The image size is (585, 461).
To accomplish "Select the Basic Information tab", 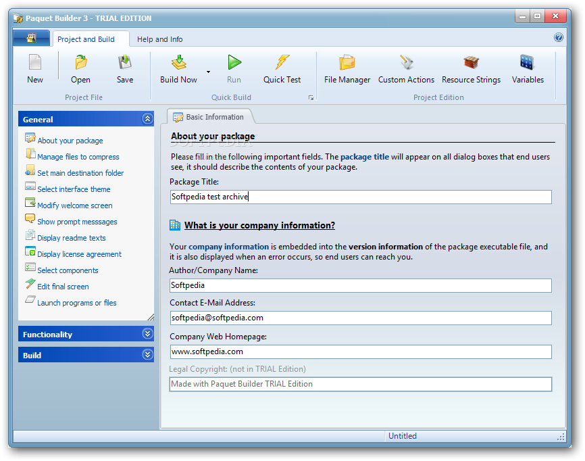I will coord(209,117).
